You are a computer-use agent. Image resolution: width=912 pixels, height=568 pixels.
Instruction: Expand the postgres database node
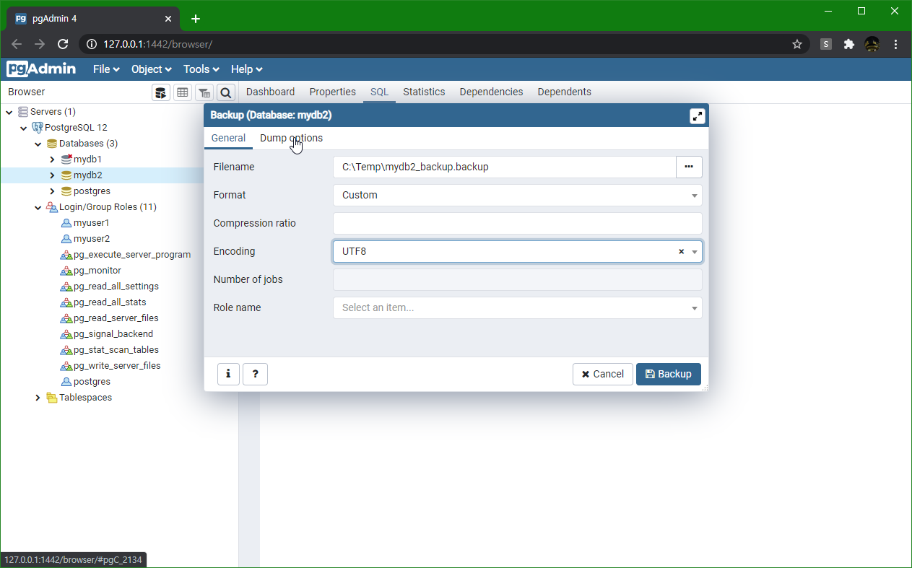[x=52, y=191]
